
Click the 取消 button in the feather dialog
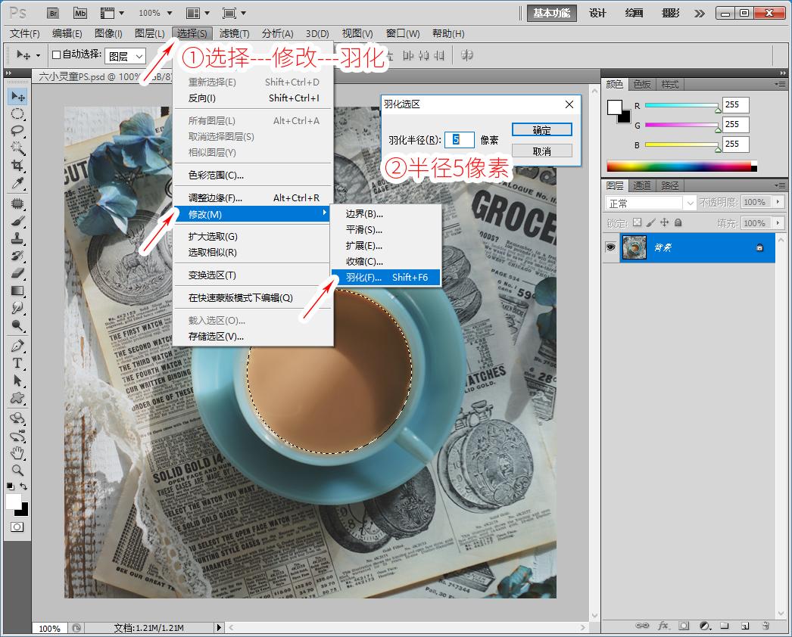(x=541, y=151)
